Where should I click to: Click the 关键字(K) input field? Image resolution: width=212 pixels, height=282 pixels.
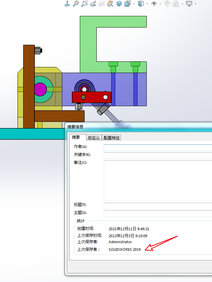[x=158, y=156]
